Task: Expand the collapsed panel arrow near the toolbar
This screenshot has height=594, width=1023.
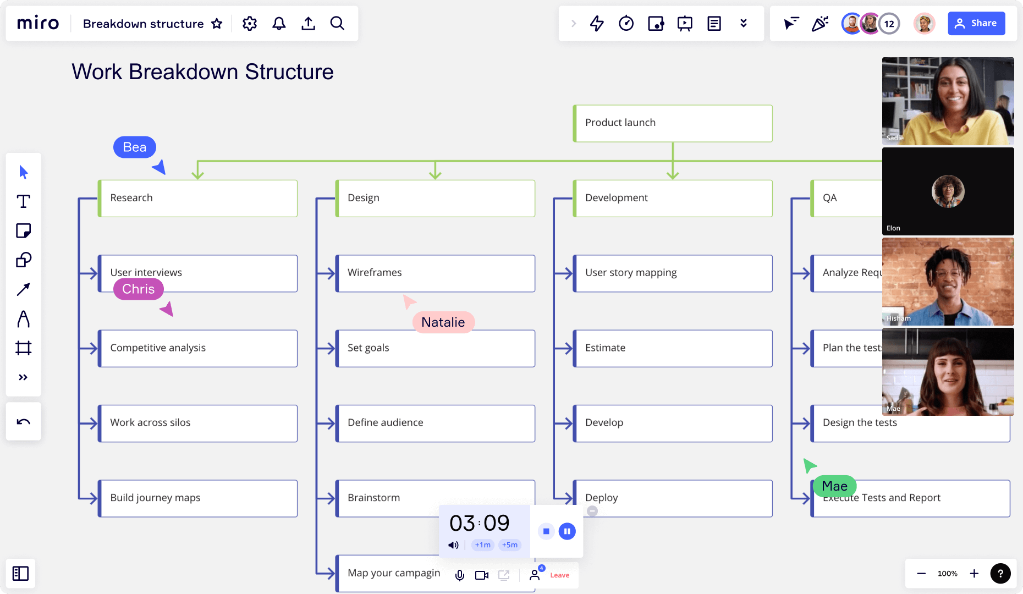Action: tap(573, 23)
